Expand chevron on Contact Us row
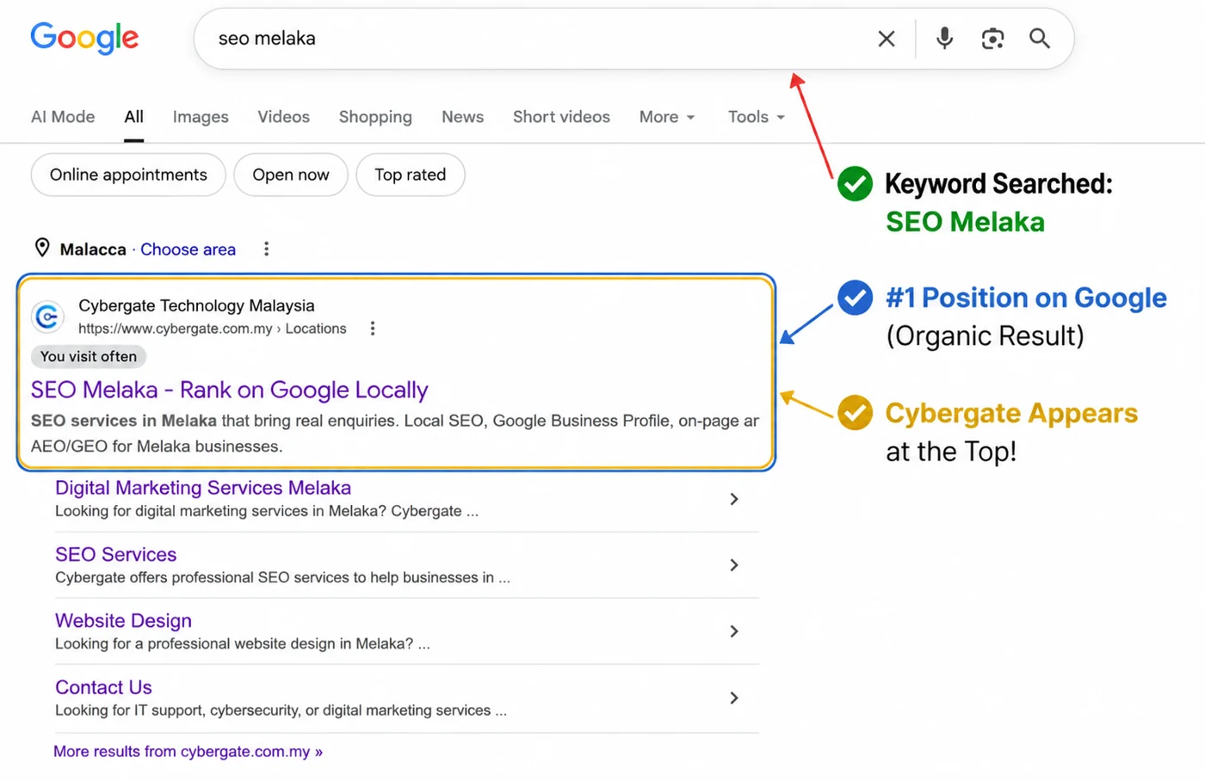The width and height of the screenshot is (1205, 781). (734, 698)
